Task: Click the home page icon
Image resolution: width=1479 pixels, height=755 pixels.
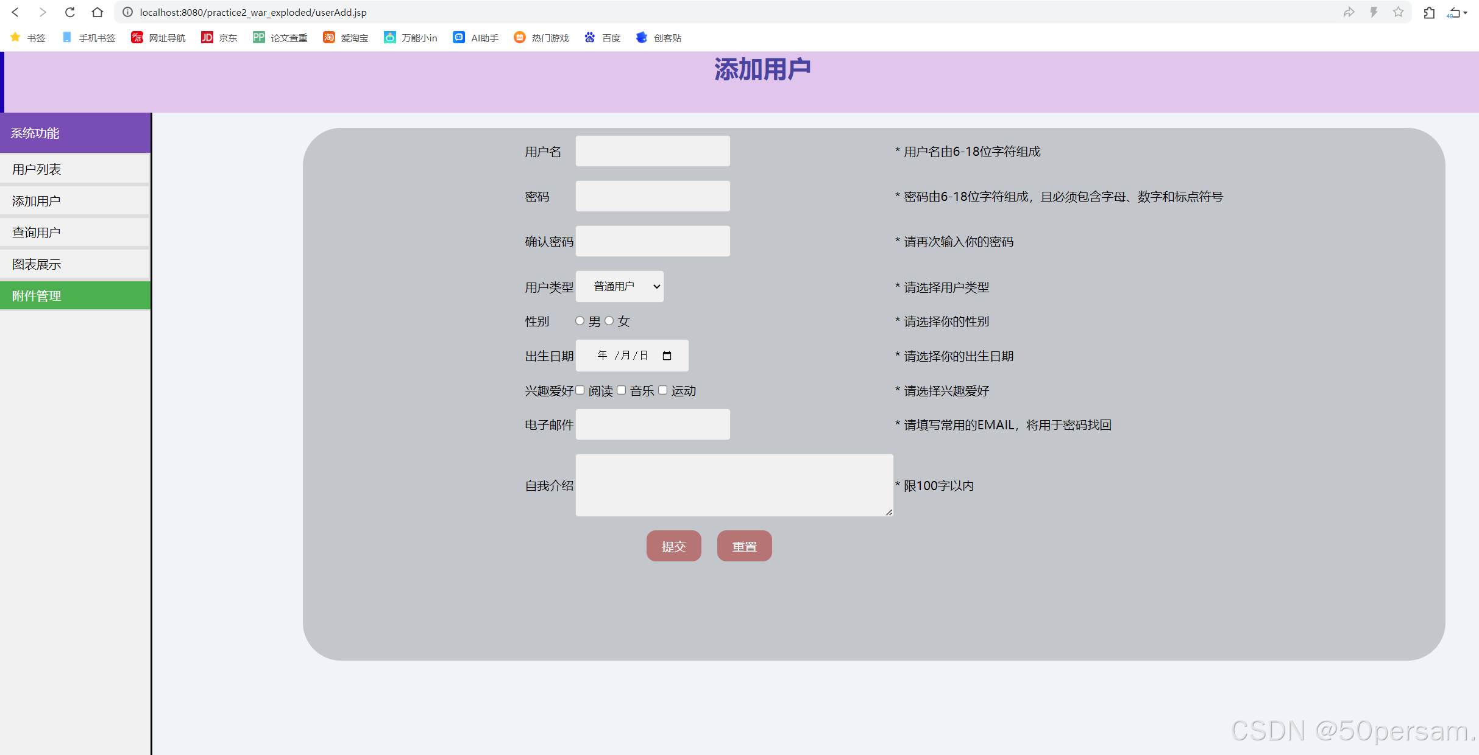Action: point(98,12)
